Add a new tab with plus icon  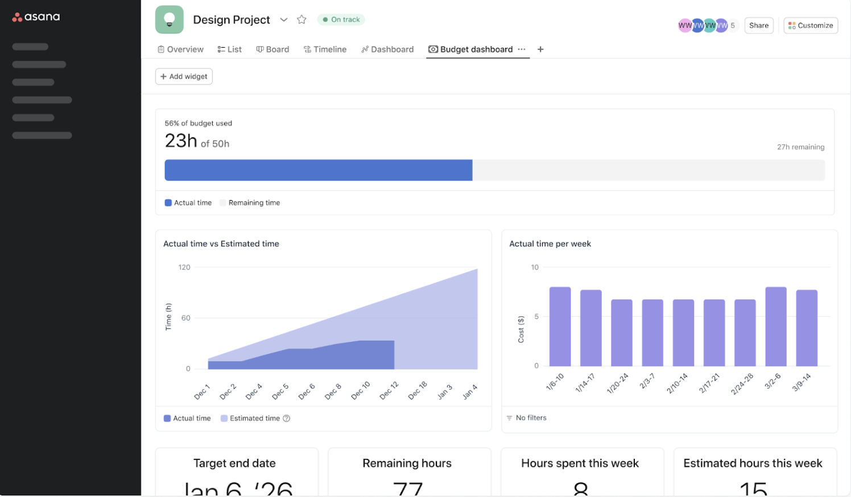[540, 49]
